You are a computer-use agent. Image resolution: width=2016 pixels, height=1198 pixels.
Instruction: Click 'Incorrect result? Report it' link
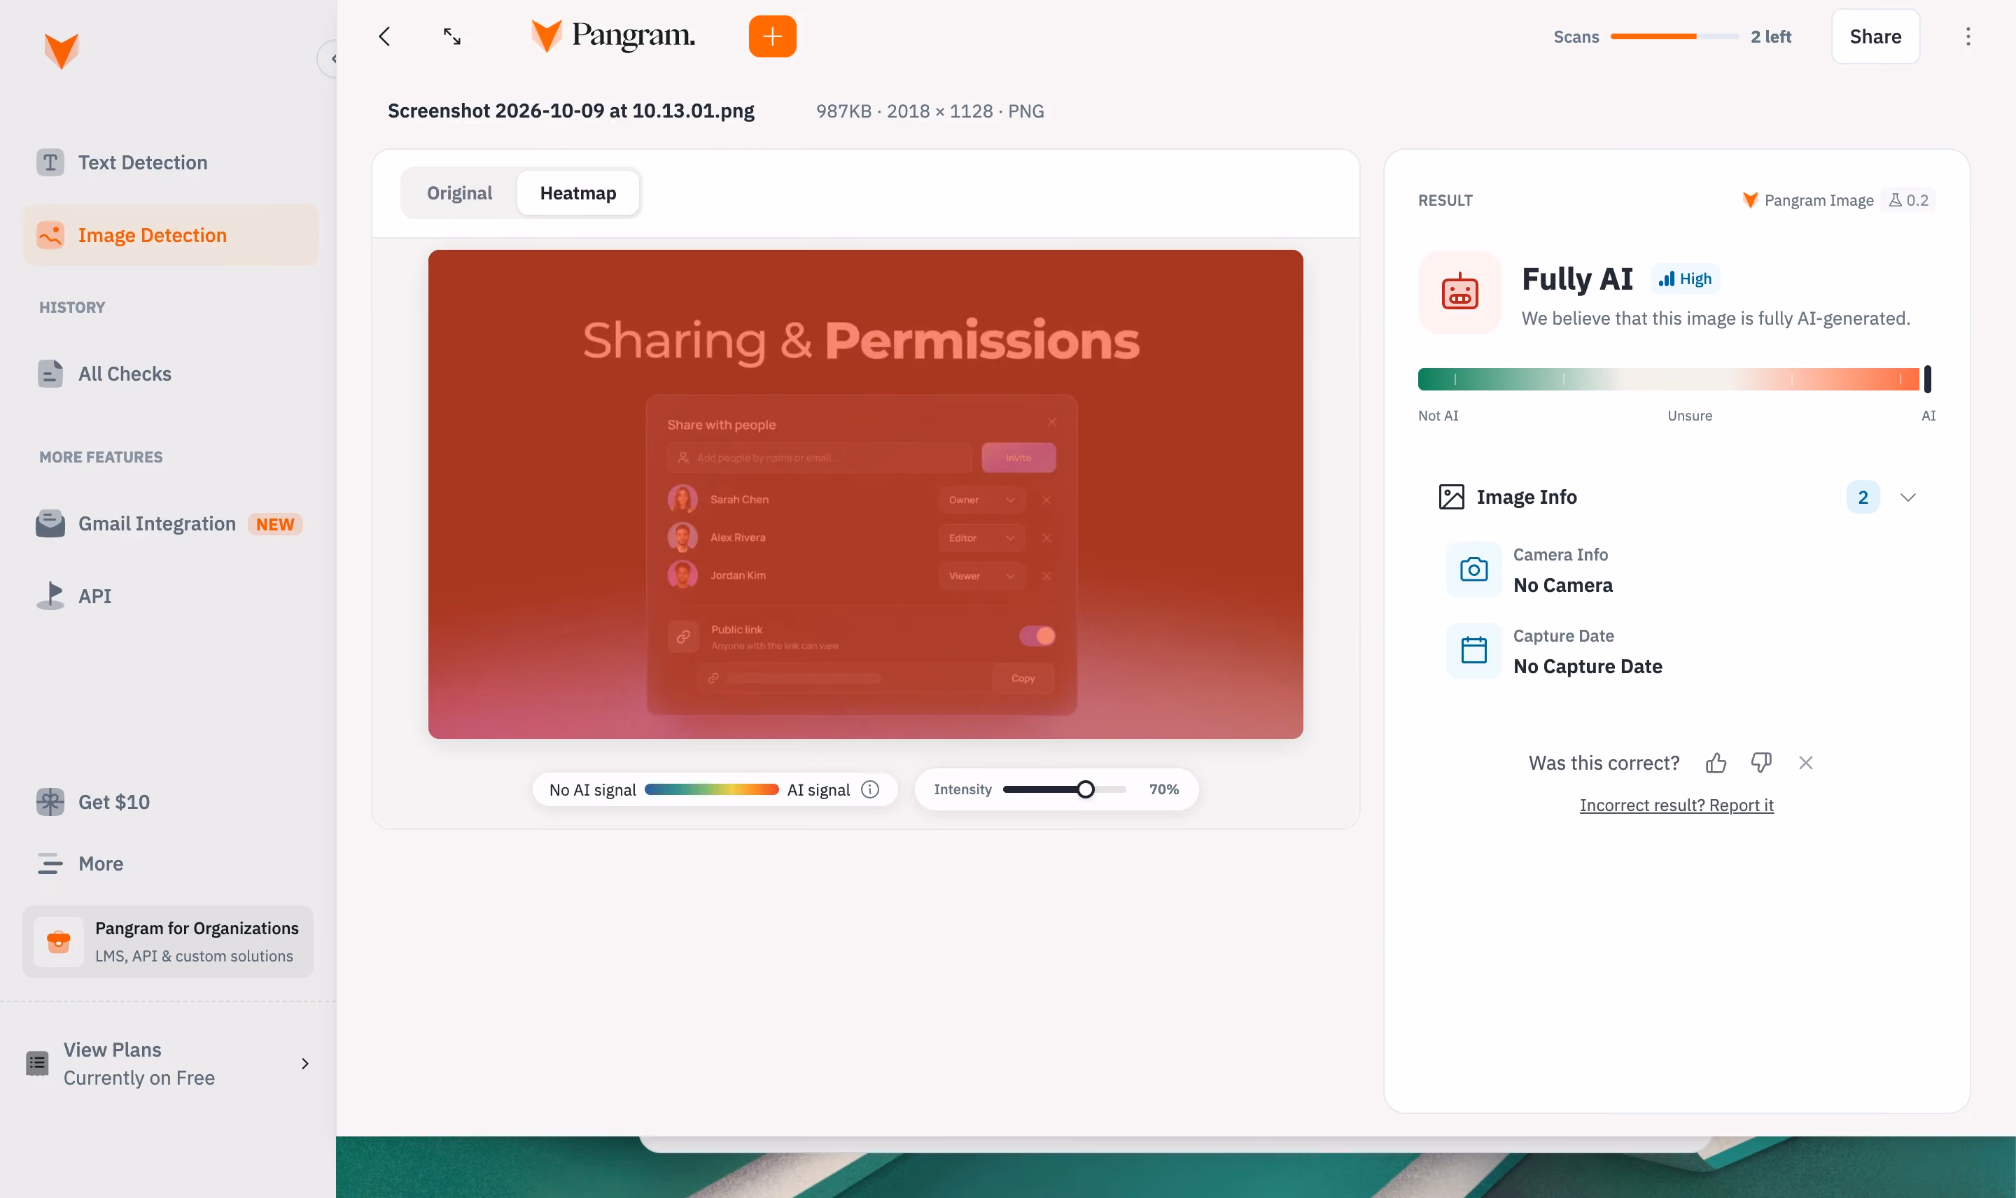1676,805
